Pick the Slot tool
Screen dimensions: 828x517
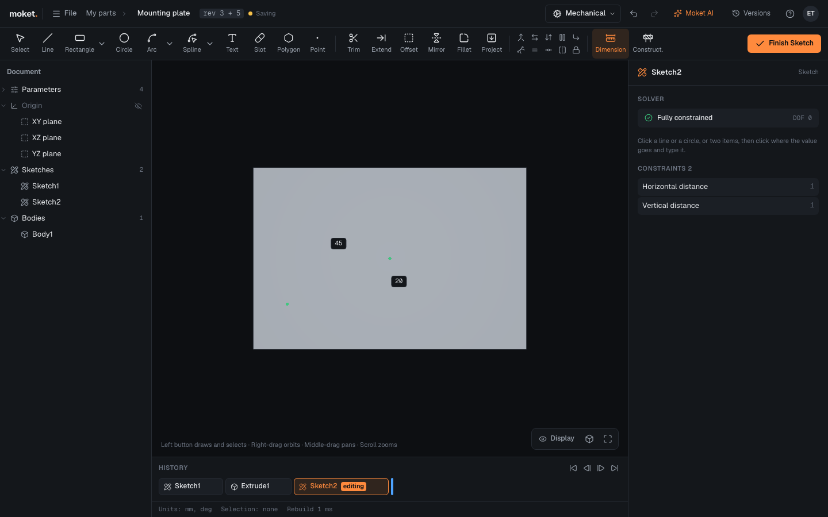coord(260,43)
